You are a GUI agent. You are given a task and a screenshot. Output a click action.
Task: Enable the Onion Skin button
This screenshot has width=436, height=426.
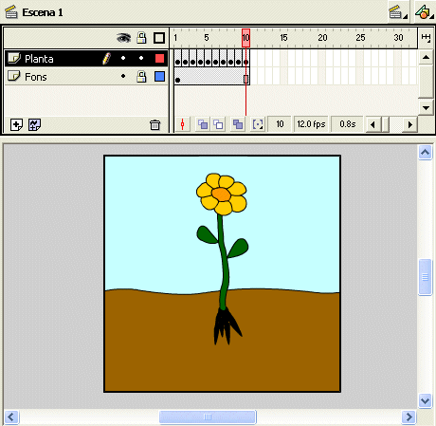pos(203,124)
